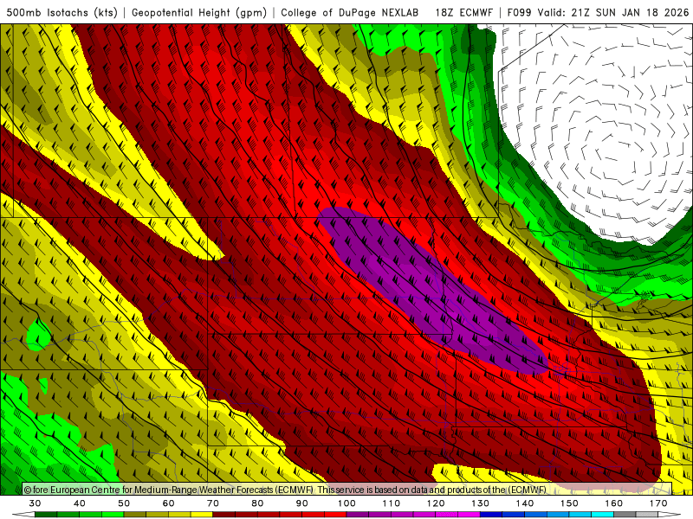Click the "60" value on the color scale
Image resolution: width=693 pixels, height=519 pixels.
[168, 503]
